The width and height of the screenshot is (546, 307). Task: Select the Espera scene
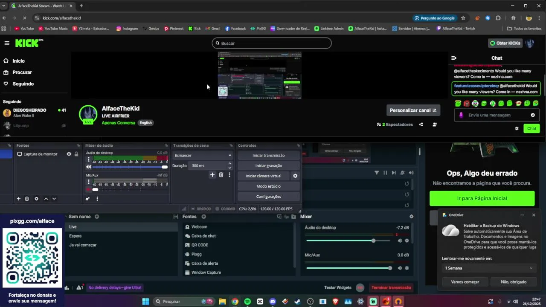122,236
